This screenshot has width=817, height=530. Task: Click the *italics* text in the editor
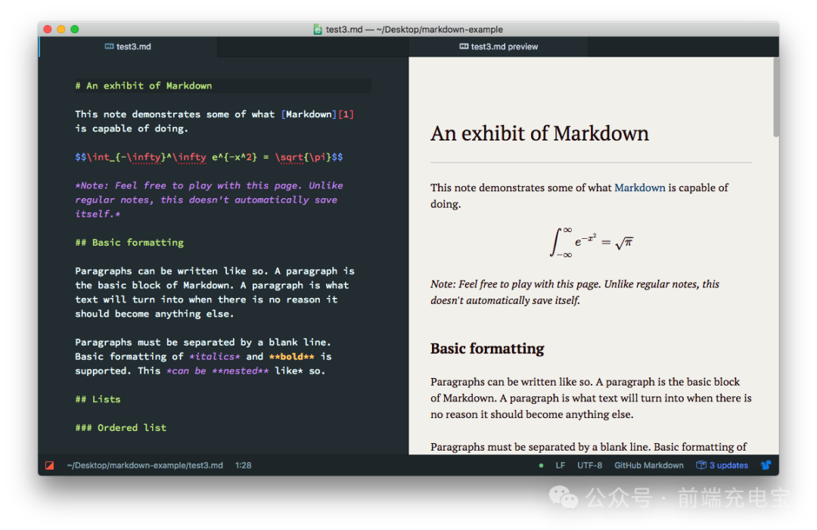(215, 357)
